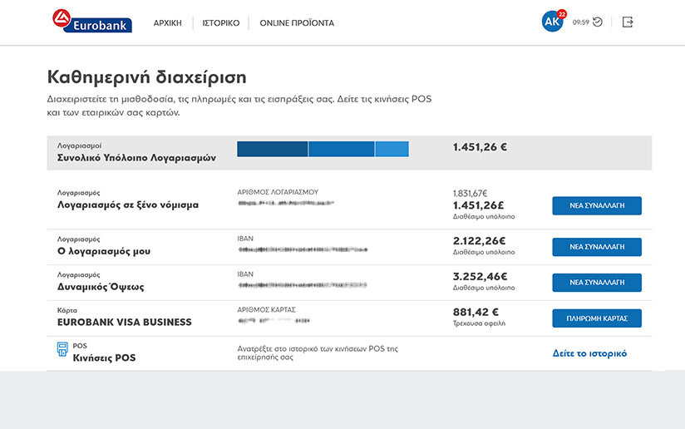
Task: Click the 1.451,26£ available balance
Action: tap(478, 205)
